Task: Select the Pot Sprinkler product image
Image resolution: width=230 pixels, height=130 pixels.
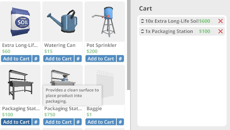Action: tap(104, 22)
